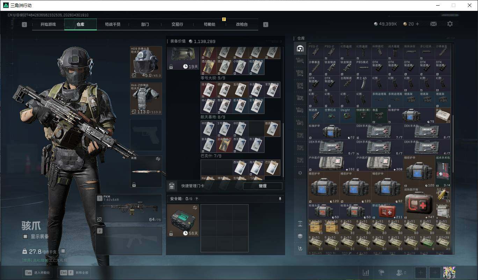Click the keycard case showing 19天
Screen dimensions: 478x280
pyautogui.click(x=183, y=58)
